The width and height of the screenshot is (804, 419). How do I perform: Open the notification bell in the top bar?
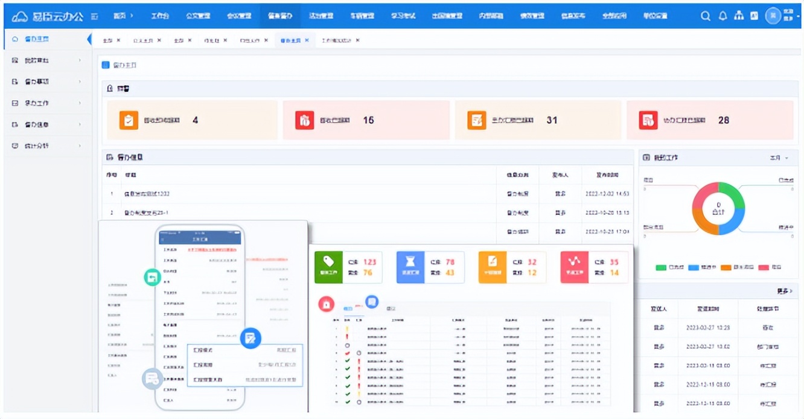tap(723, 16)
